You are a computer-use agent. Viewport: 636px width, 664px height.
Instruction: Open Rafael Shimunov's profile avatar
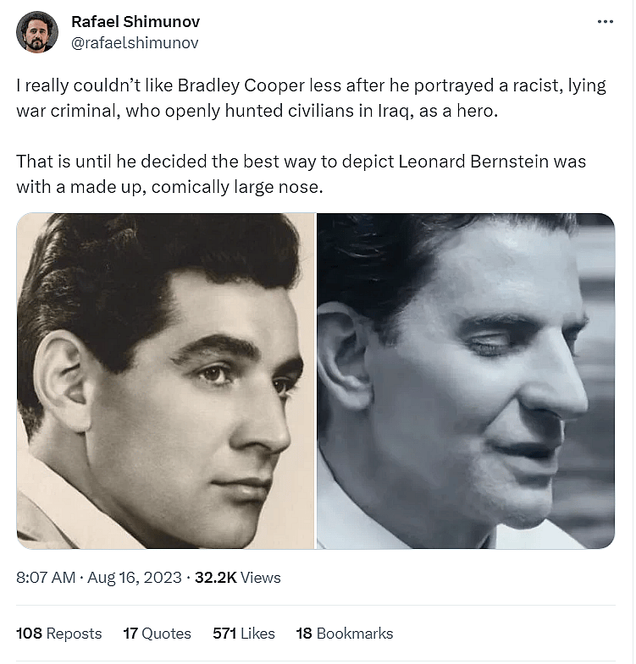click(37, 32)
